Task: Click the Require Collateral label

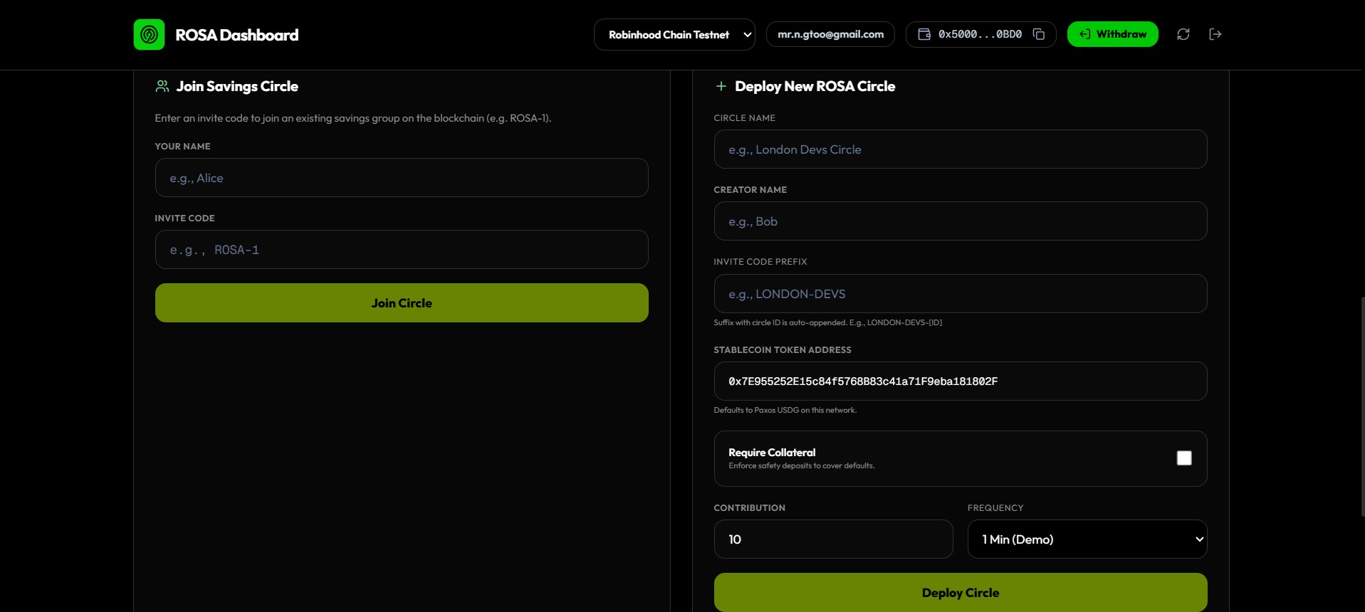Action: point(772,453)
